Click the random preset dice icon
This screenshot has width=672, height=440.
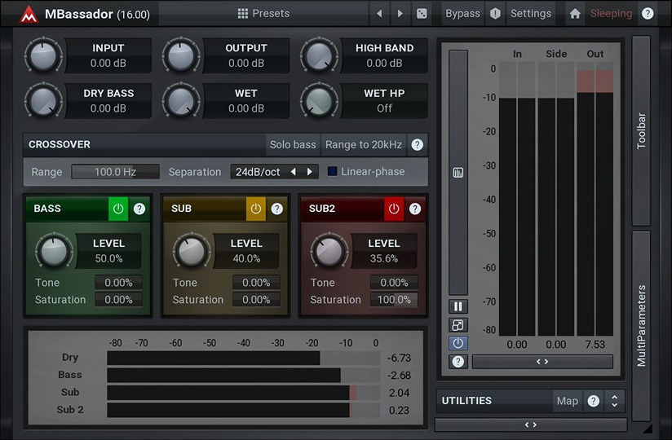click(421, 14)
